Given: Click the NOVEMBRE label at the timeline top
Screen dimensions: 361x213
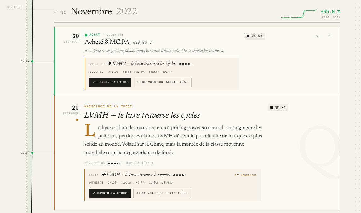Looking at the screenshot, I should 14,7.
